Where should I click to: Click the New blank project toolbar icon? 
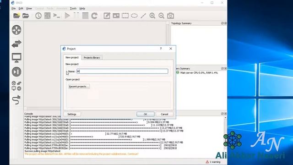point(17,16)
